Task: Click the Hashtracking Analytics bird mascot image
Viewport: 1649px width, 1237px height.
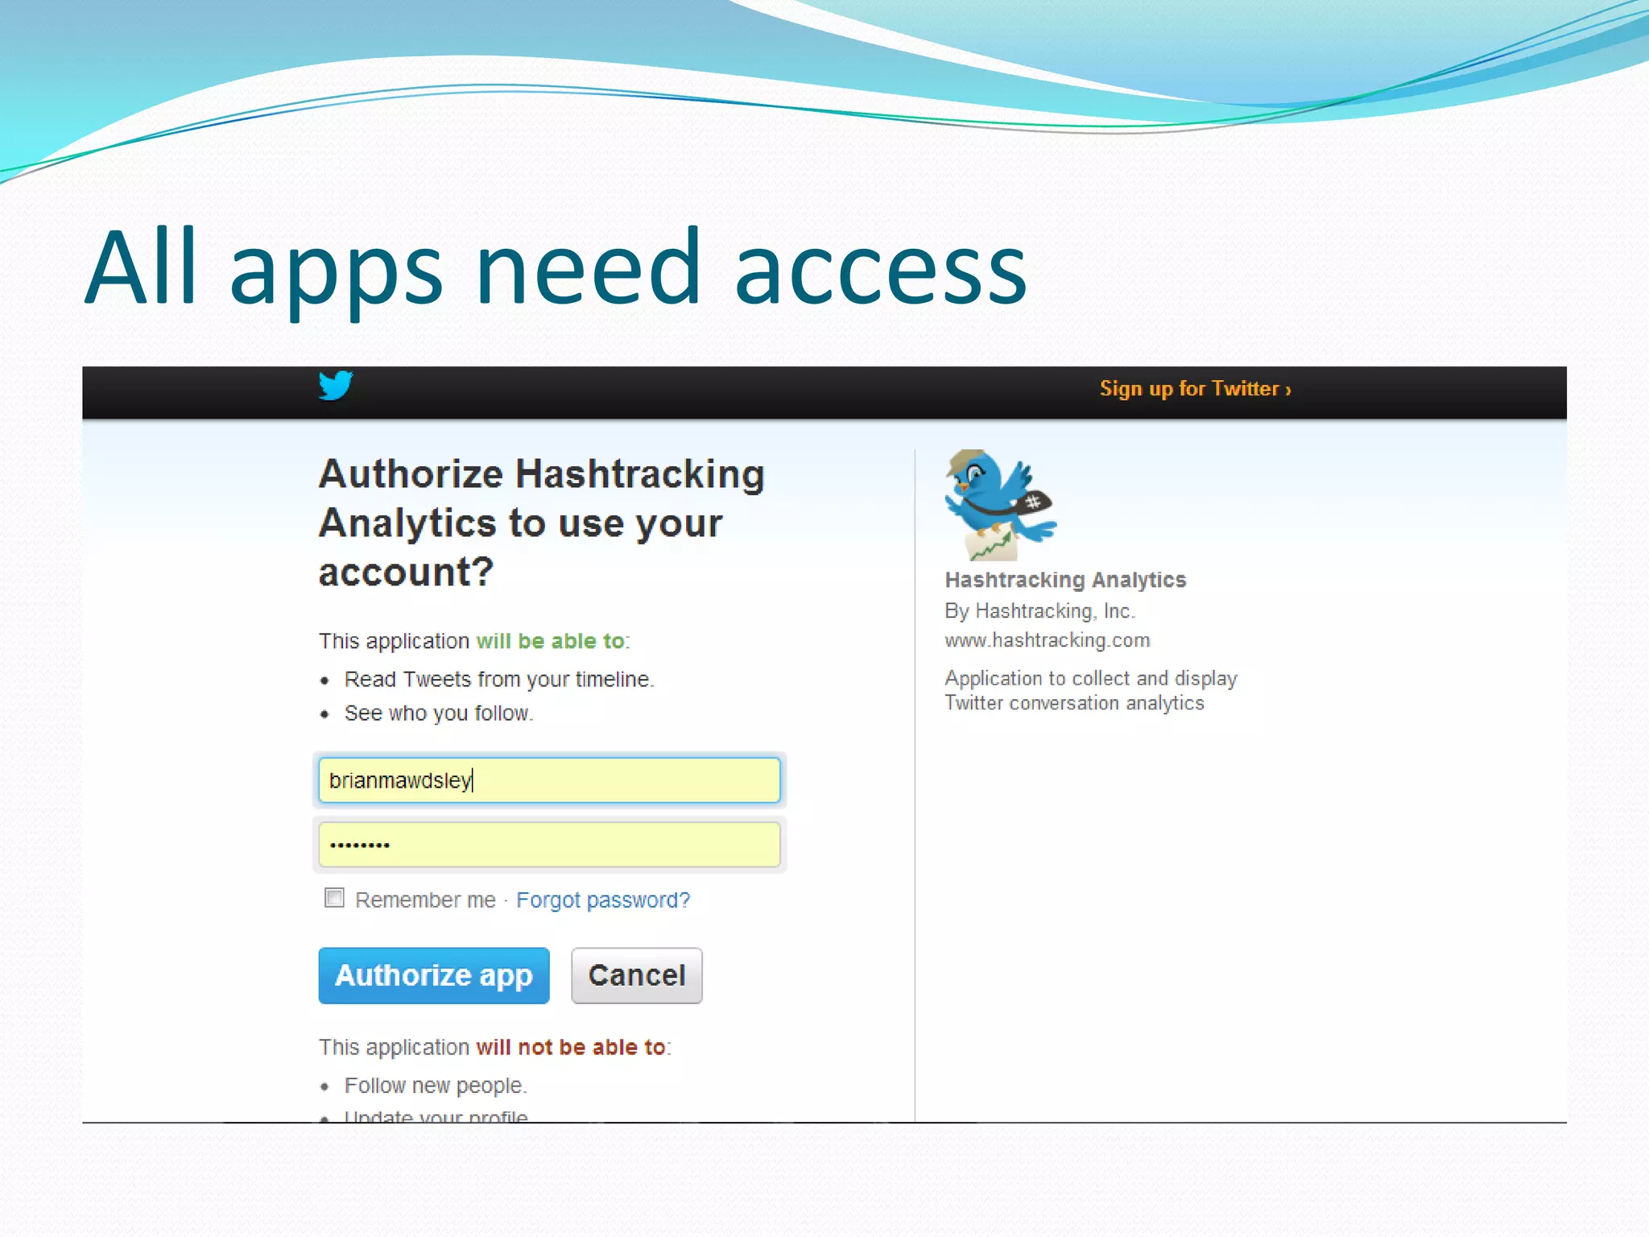Action: (1000, 505)
